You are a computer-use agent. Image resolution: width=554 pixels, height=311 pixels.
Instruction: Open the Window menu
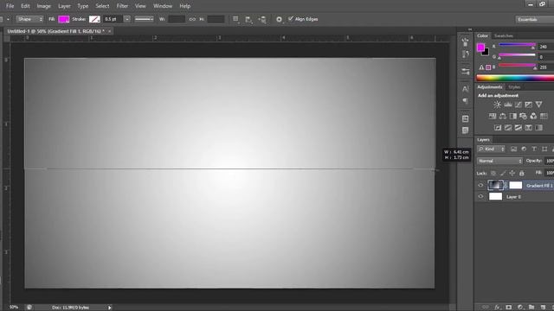point(163,6)
